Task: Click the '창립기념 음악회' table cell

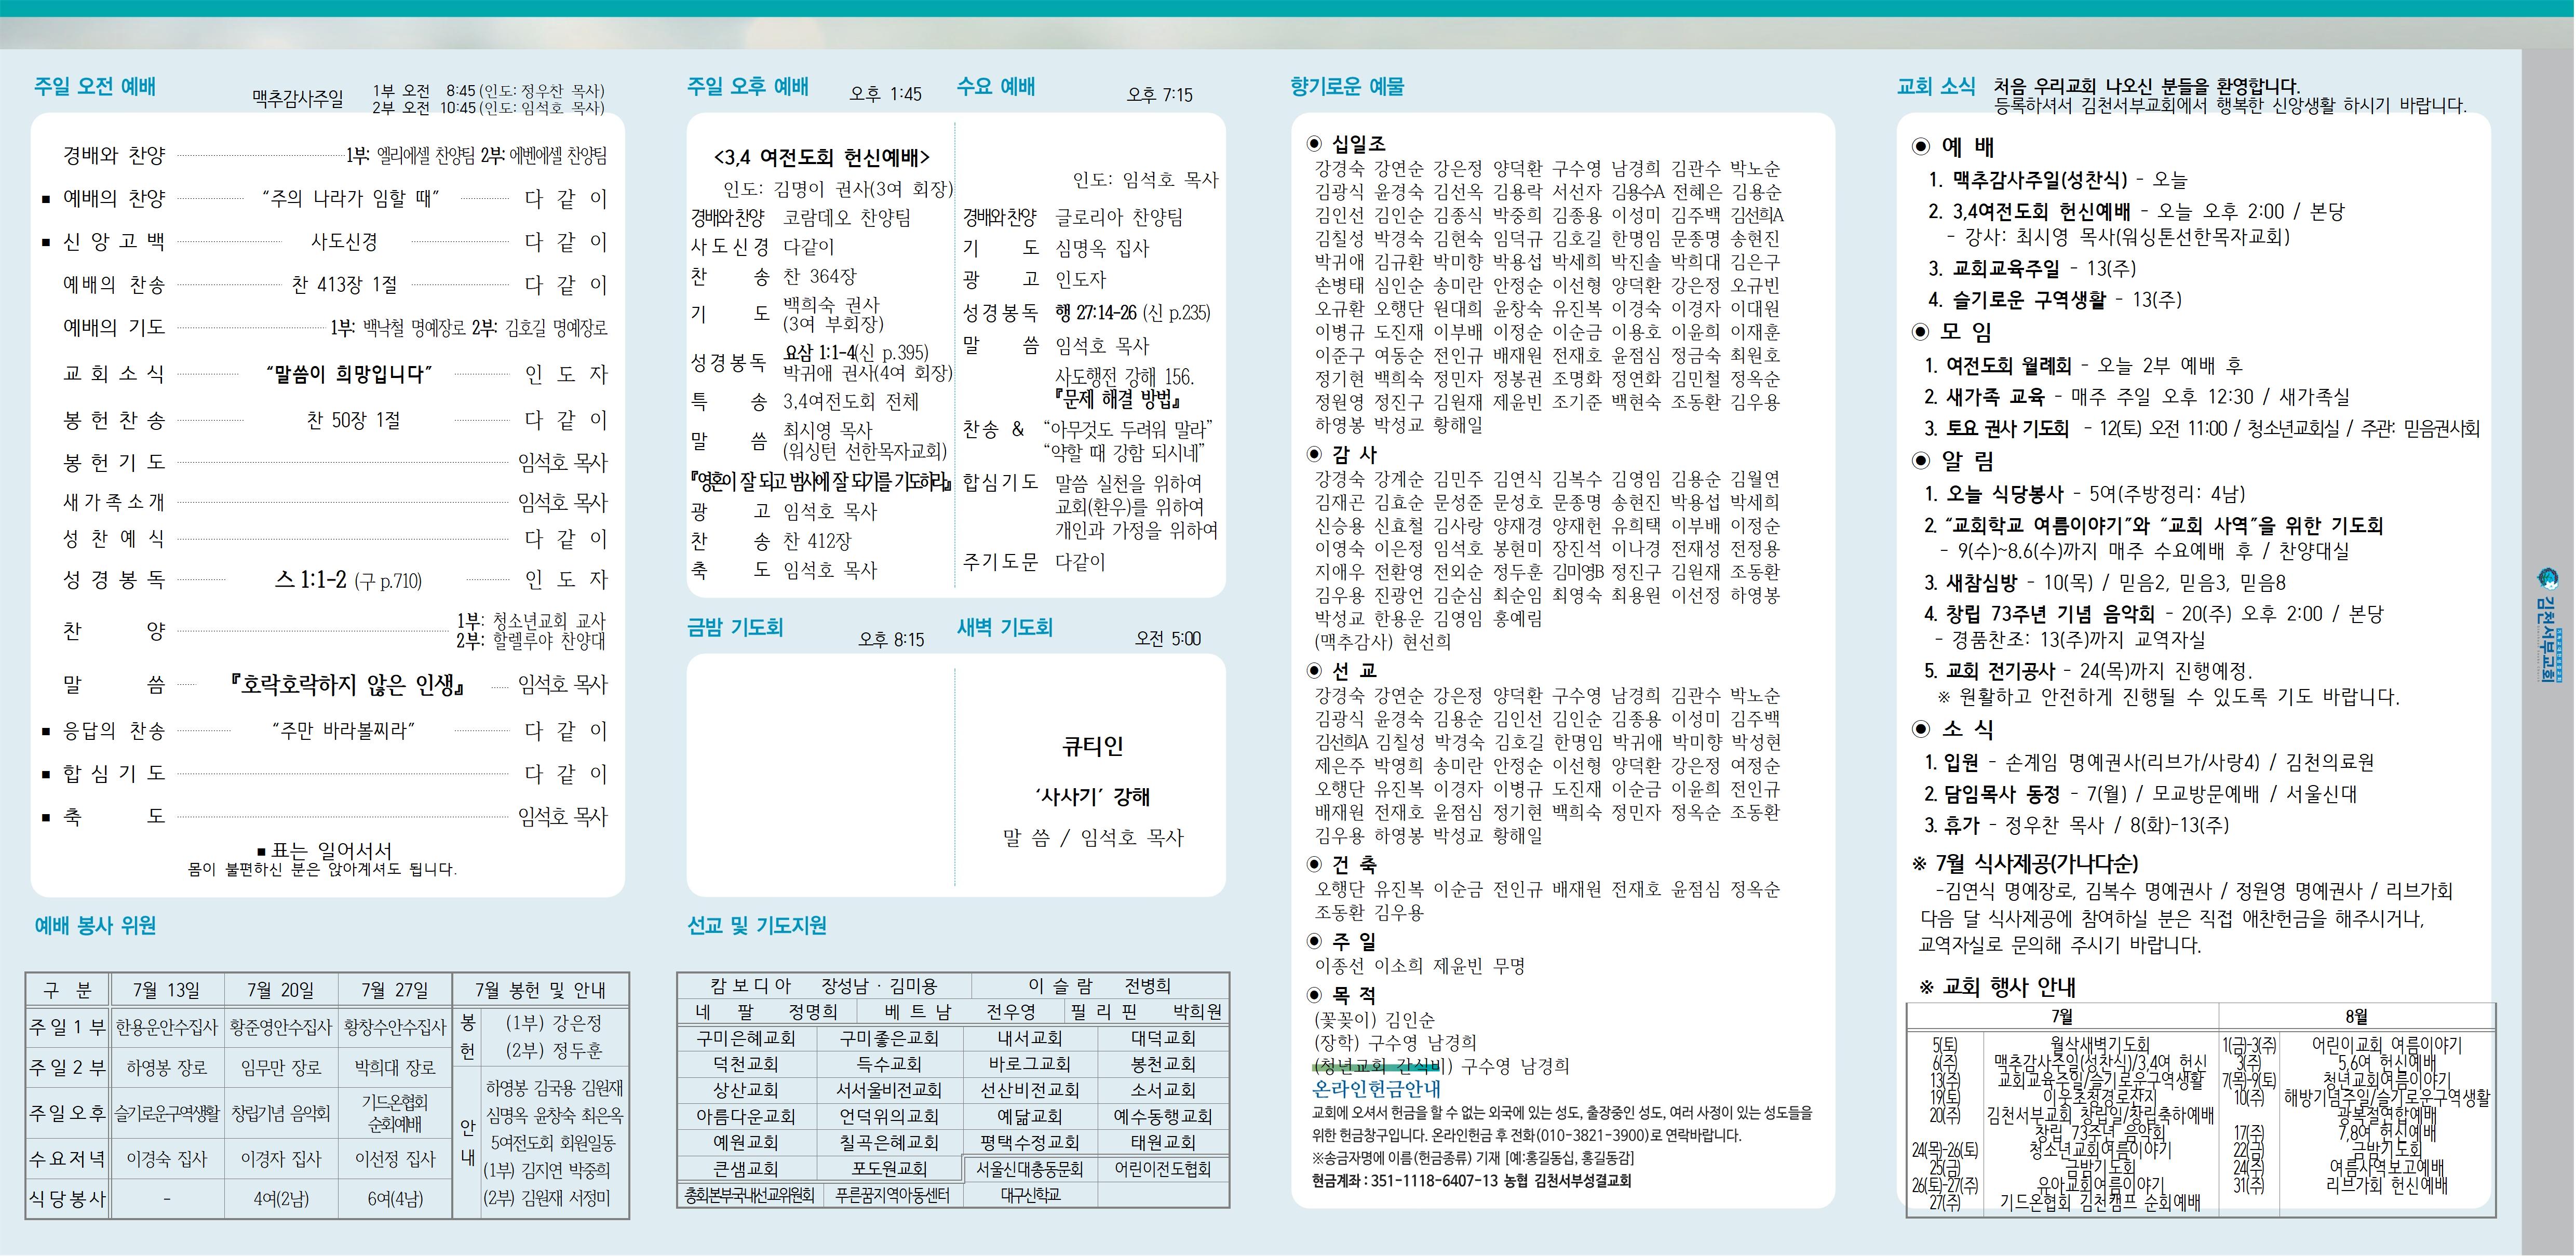Action: coord(281,1113)
